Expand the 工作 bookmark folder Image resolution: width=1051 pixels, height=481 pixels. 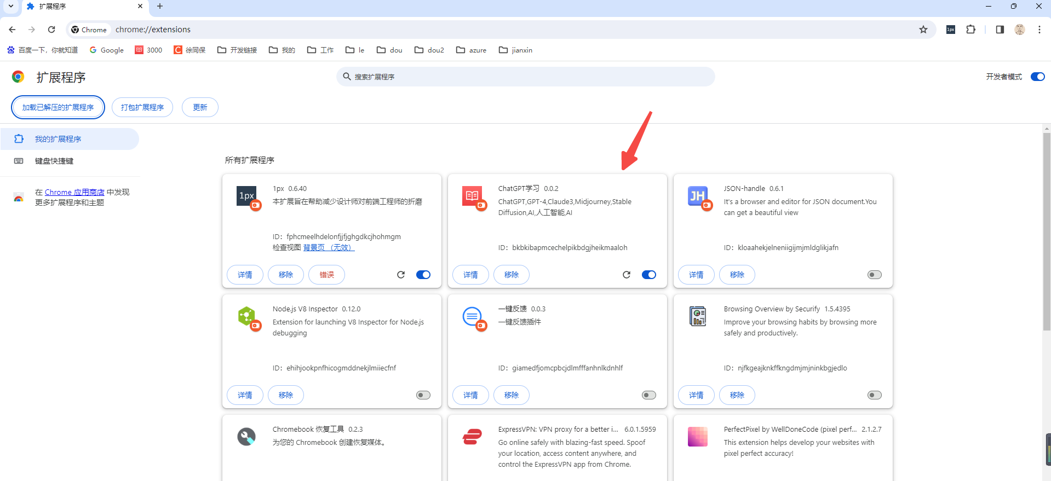pyautogui.click(x=320, y=50)
